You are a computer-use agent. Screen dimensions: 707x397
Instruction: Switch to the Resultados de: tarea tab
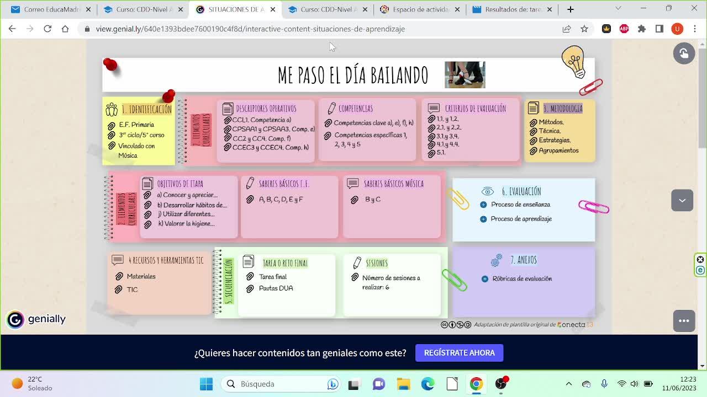511,9
